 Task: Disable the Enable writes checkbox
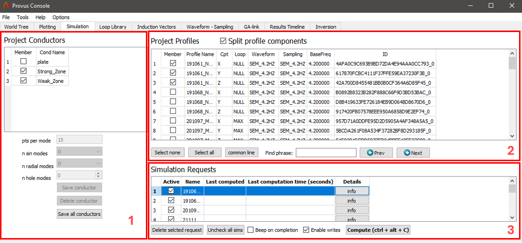306,230
